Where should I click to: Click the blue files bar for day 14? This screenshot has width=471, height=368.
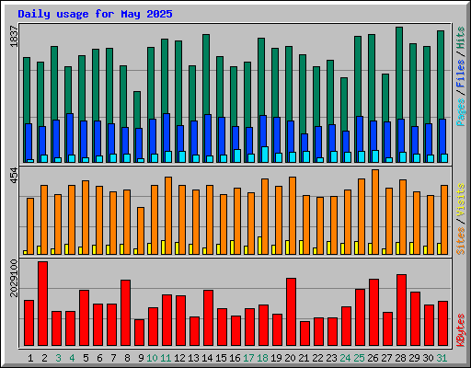coord(208,135)
